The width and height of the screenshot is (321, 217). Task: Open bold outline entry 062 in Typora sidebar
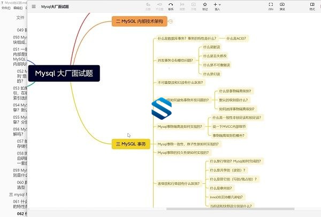[x=22, y=213]
